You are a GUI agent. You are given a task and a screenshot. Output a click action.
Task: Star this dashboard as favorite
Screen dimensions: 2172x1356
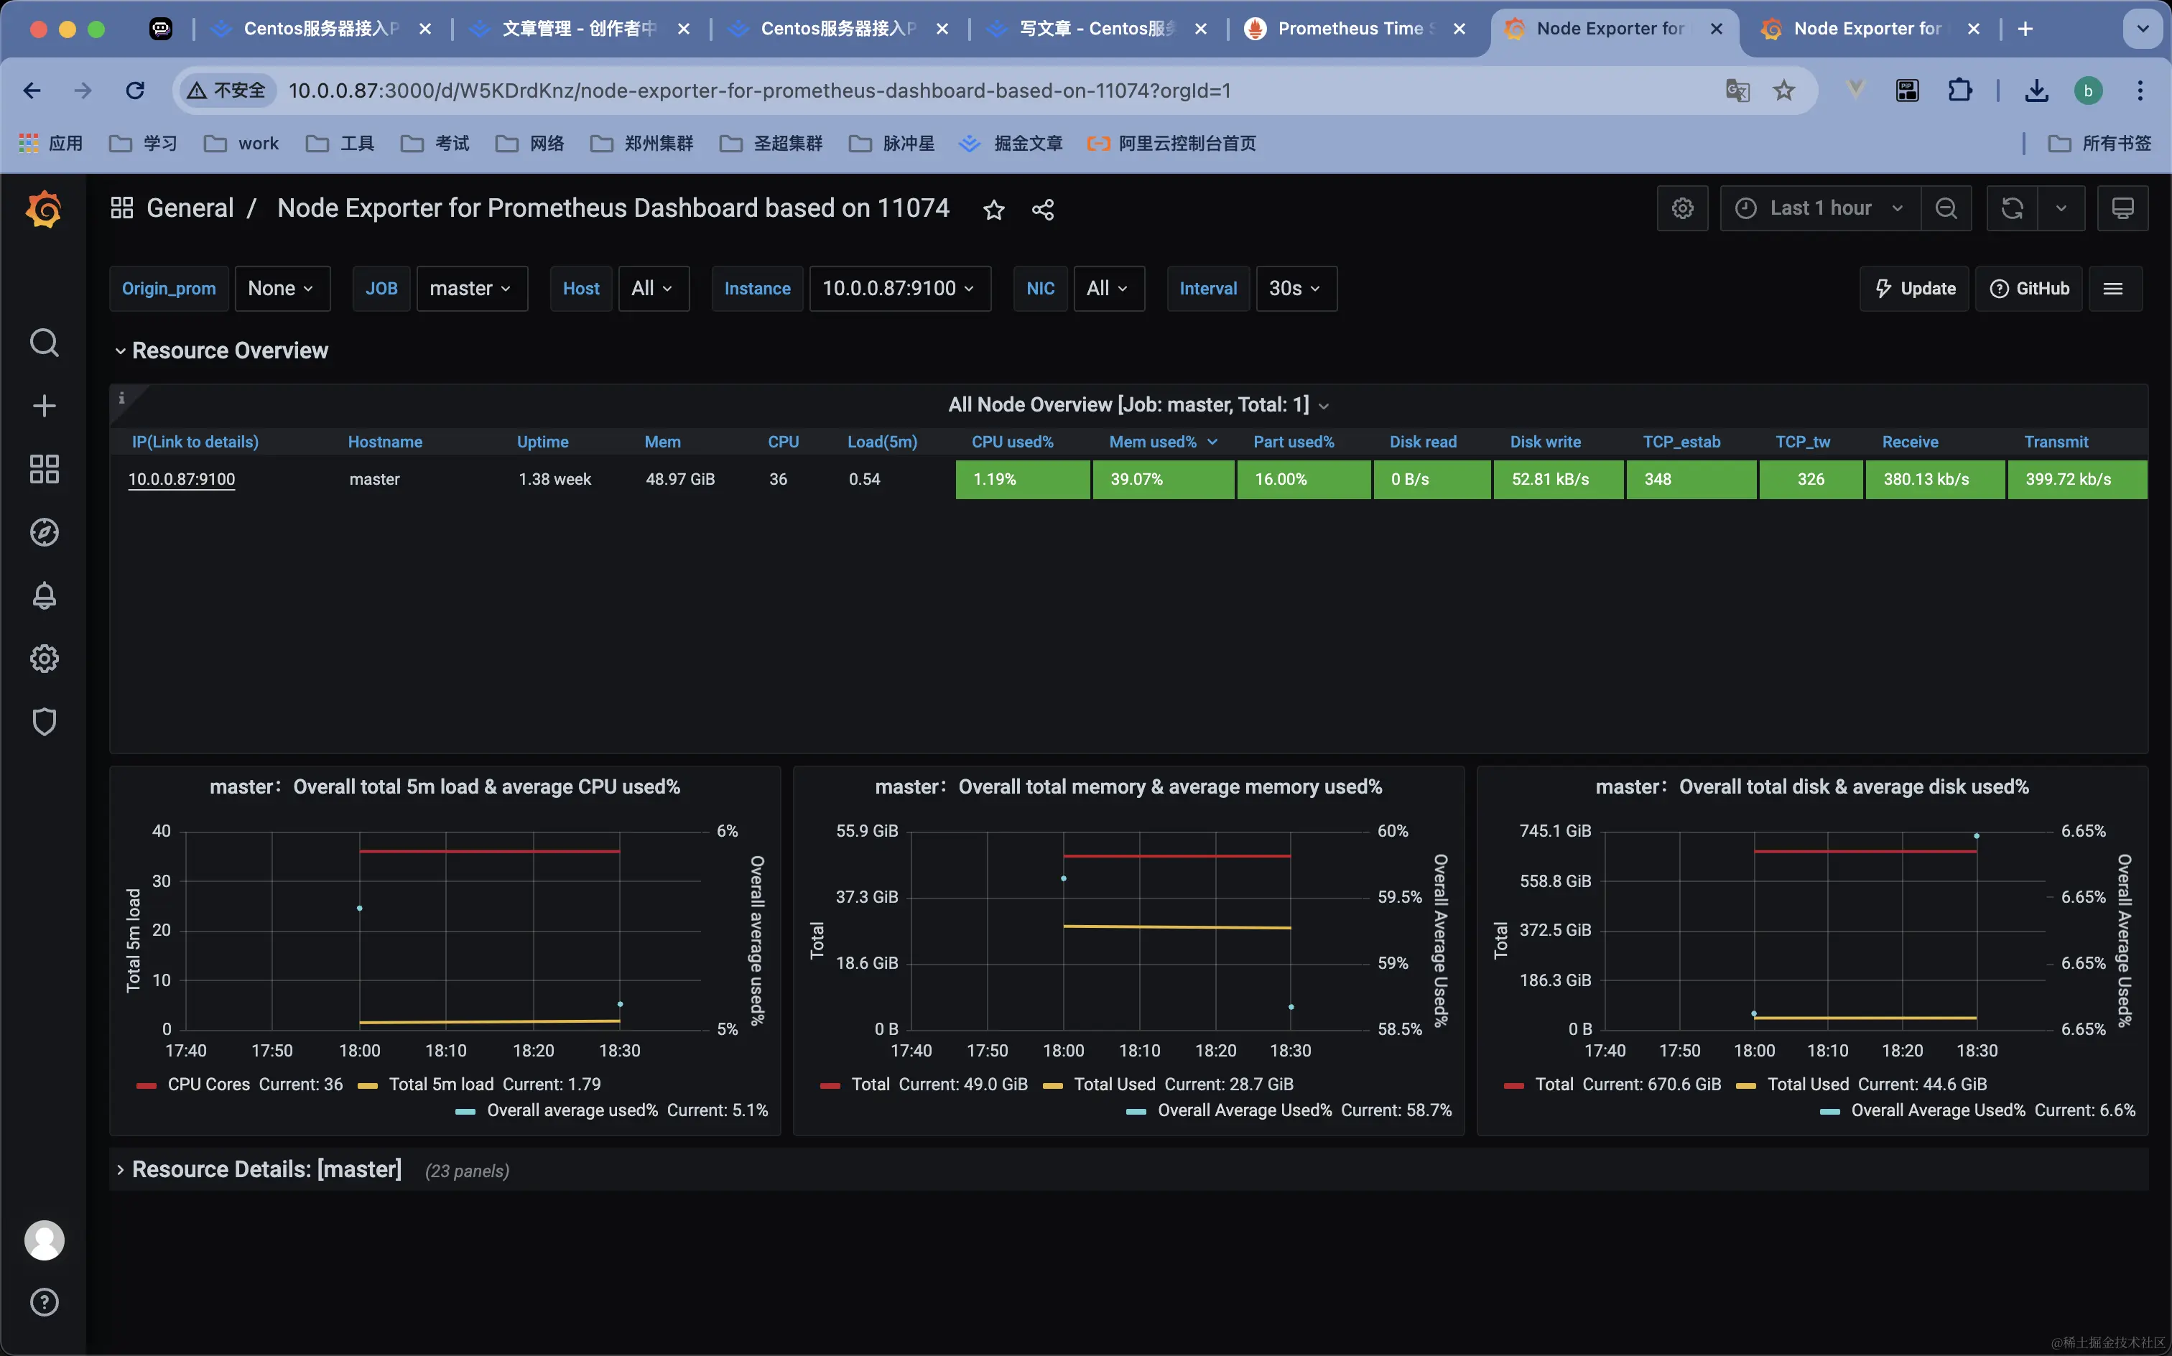point(993,210)
